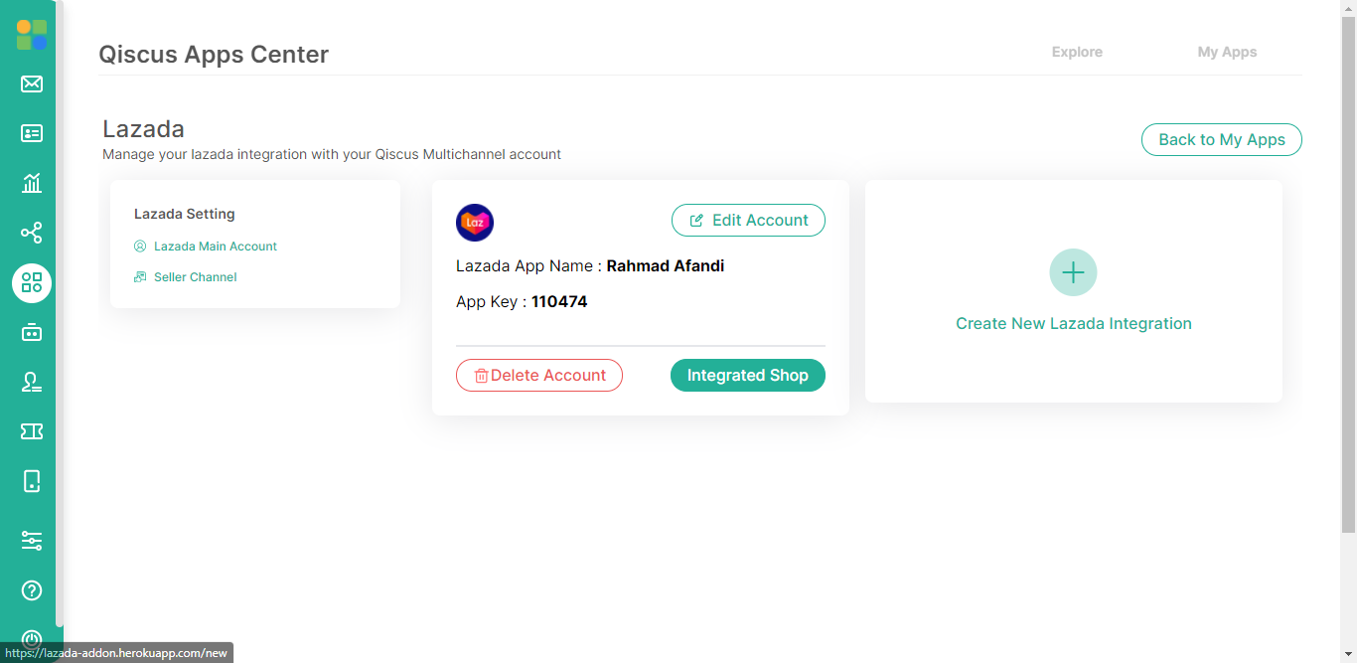Switch to the Explore tab
This screenshot has width=1357, height=663.
coord(1077,52)
